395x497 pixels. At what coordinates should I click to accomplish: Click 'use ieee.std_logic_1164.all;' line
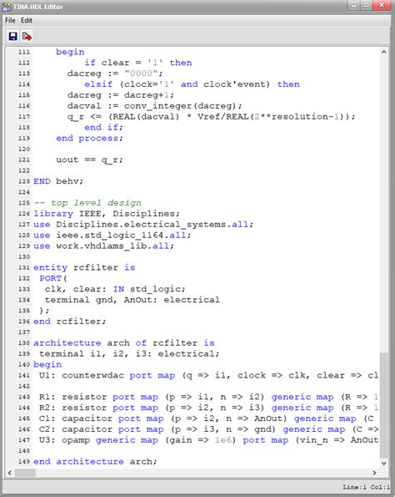(x=112, y=236)
